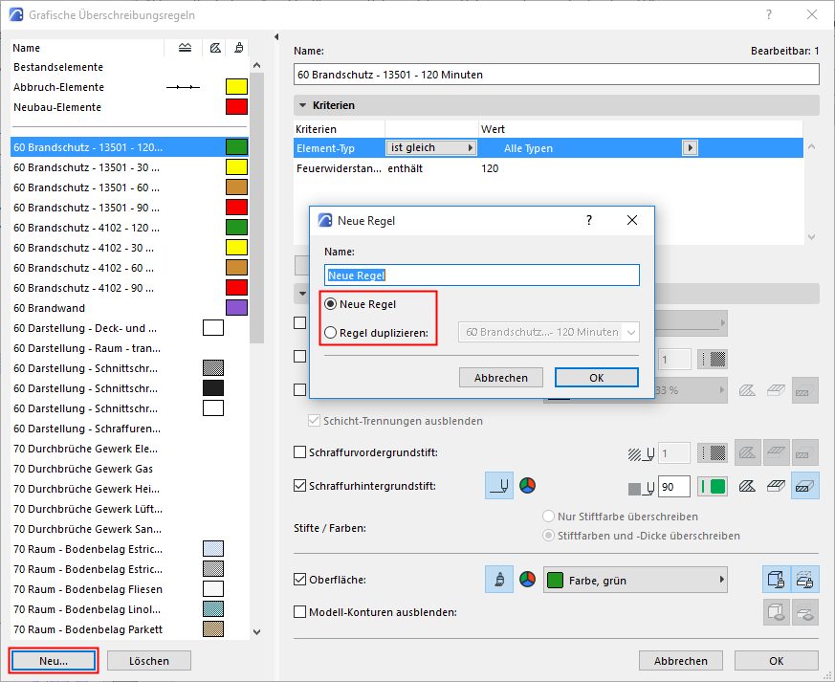Close the Neue Regel dialog

(x=631, y=220)
